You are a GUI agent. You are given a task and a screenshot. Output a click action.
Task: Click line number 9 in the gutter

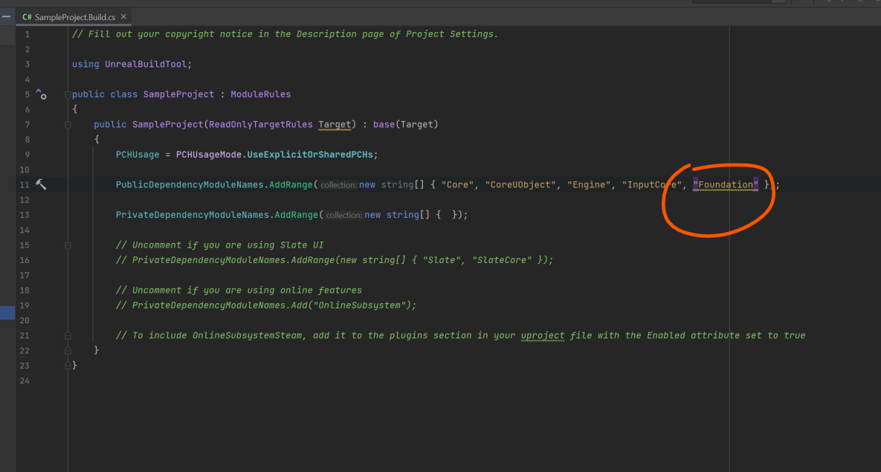[27, 154]
